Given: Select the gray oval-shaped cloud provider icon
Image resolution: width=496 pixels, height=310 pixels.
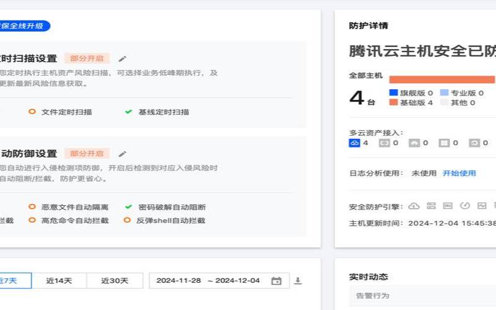Looking at the screenshot, I should [384, 143].
